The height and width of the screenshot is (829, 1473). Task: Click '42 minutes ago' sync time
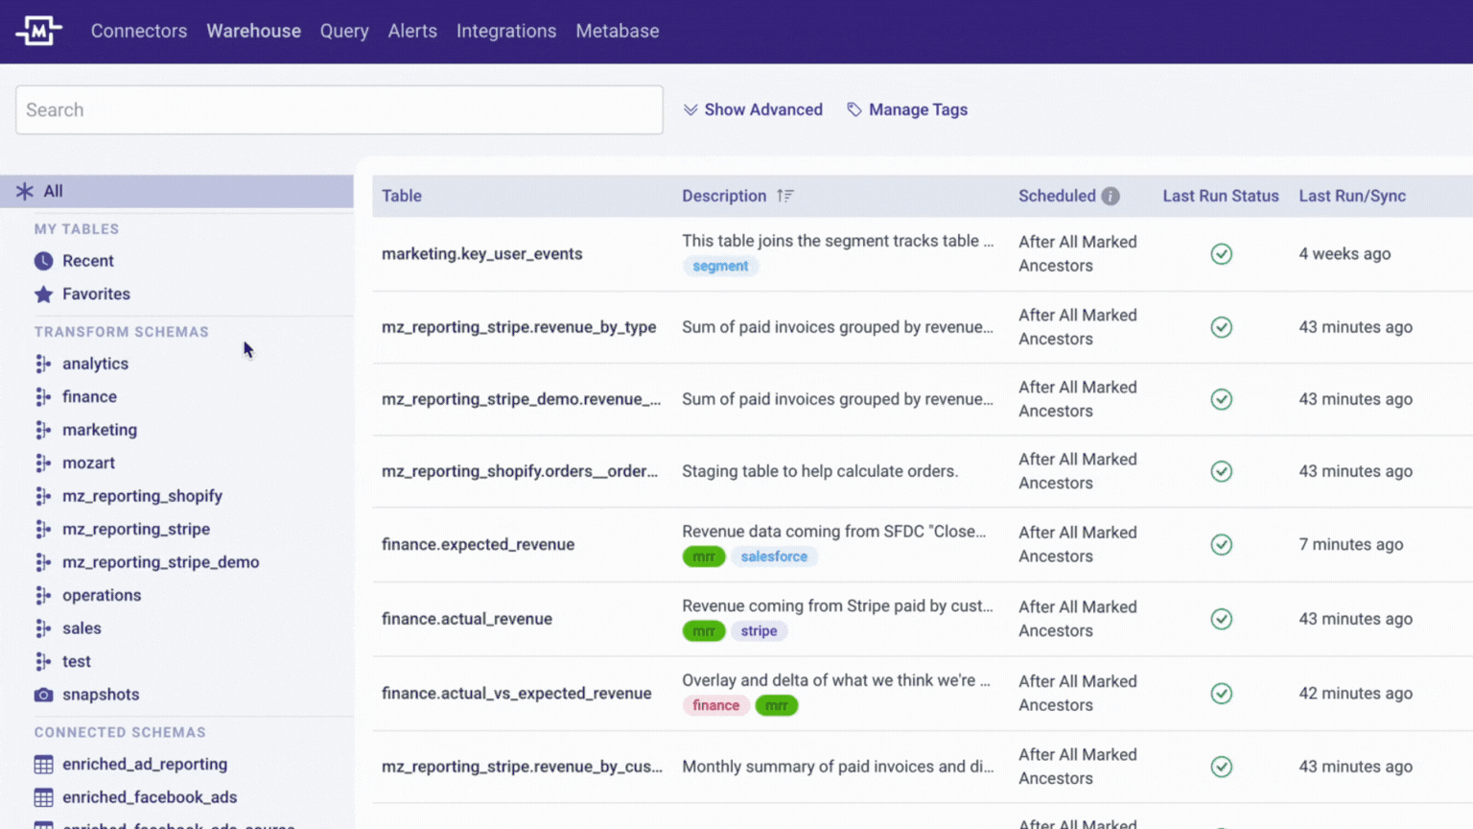coord(1356,694)
